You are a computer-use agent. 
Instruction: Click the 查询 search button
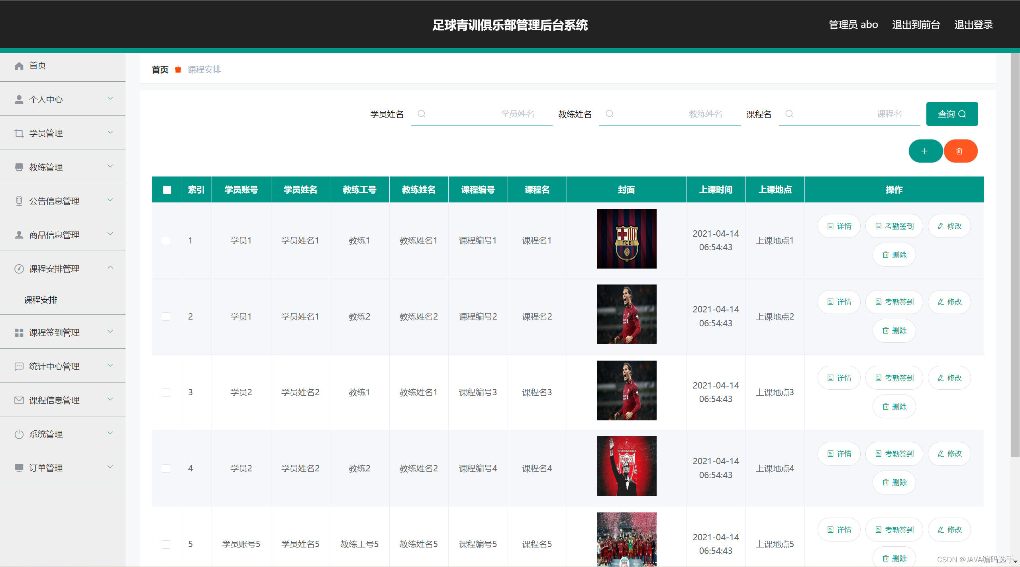pos(952,114)
